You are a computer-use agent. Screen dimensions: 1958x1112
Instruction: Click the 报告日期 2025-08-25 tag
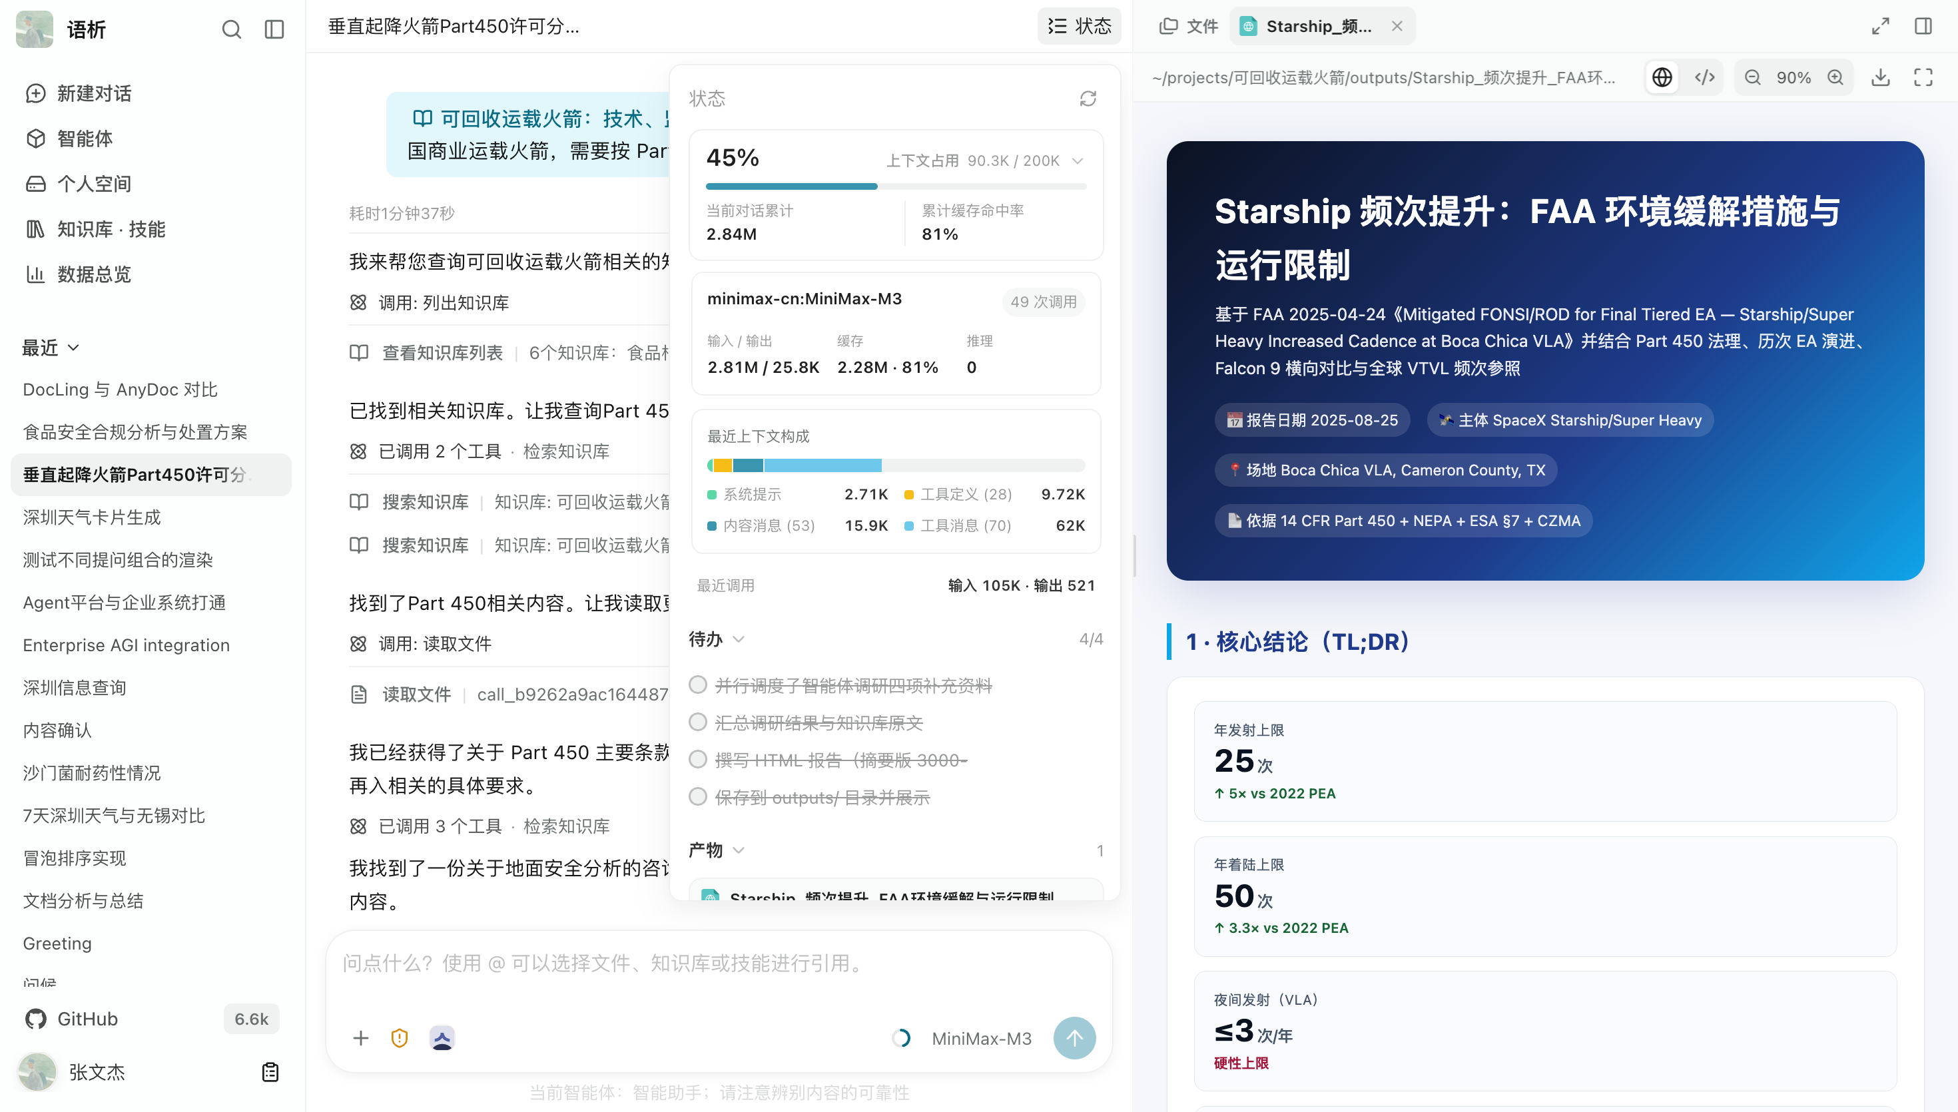pyautogui.click(x=1312, y=420)
